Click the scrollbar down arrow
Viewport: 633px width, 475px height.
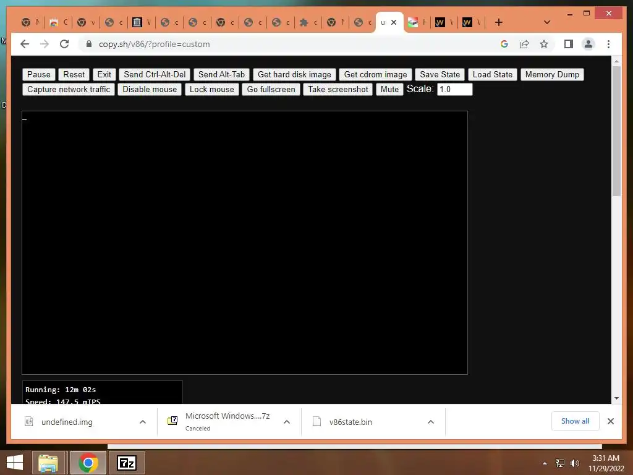616,398
